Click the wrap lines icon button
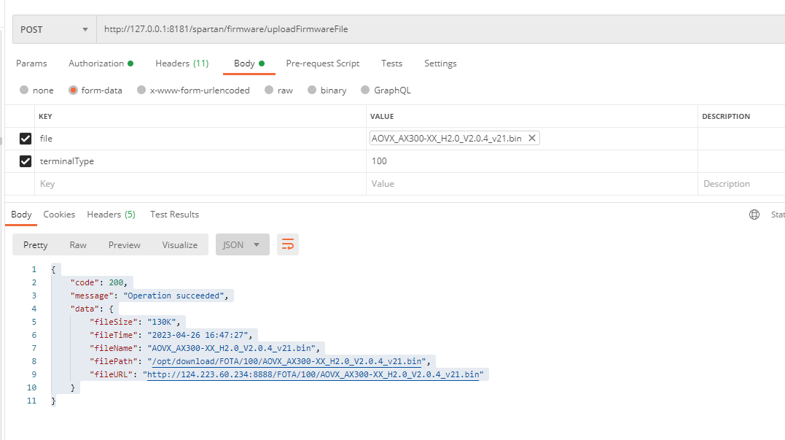The width and height of the screenshot is (785, 440). pos(287,244)
